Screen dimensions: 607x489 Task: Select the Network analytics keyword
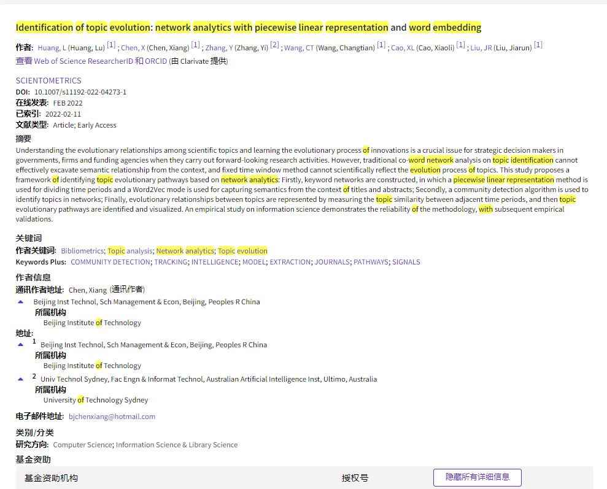point(185,251)
